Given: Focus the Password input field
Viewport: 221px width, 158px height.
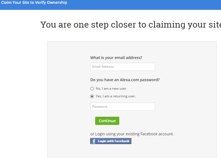Looking at the screenshot, I should click(x=122, y=107).
